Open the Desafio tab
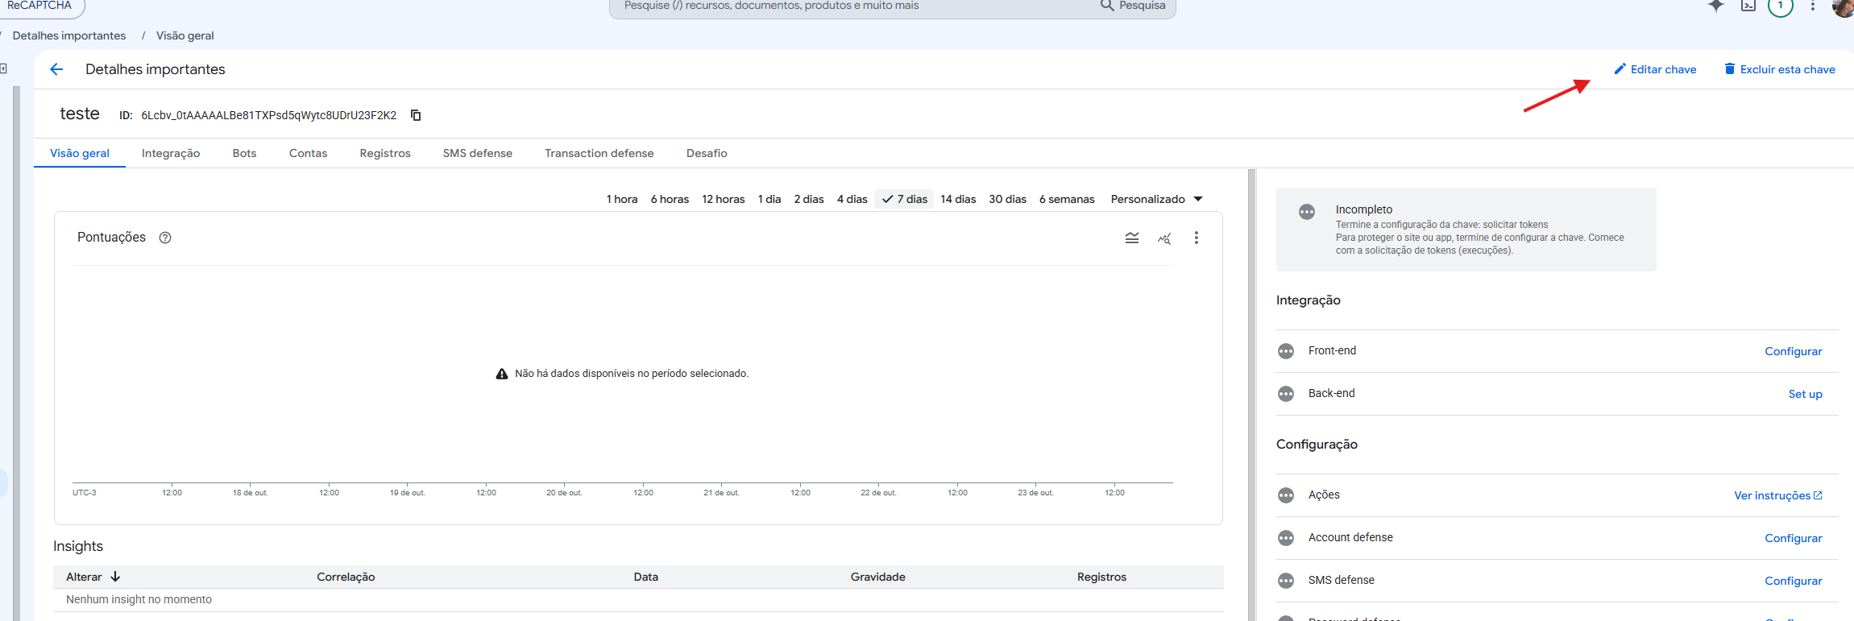Image resolution: width=1854 pixels, height=621 pixels. 707,153
